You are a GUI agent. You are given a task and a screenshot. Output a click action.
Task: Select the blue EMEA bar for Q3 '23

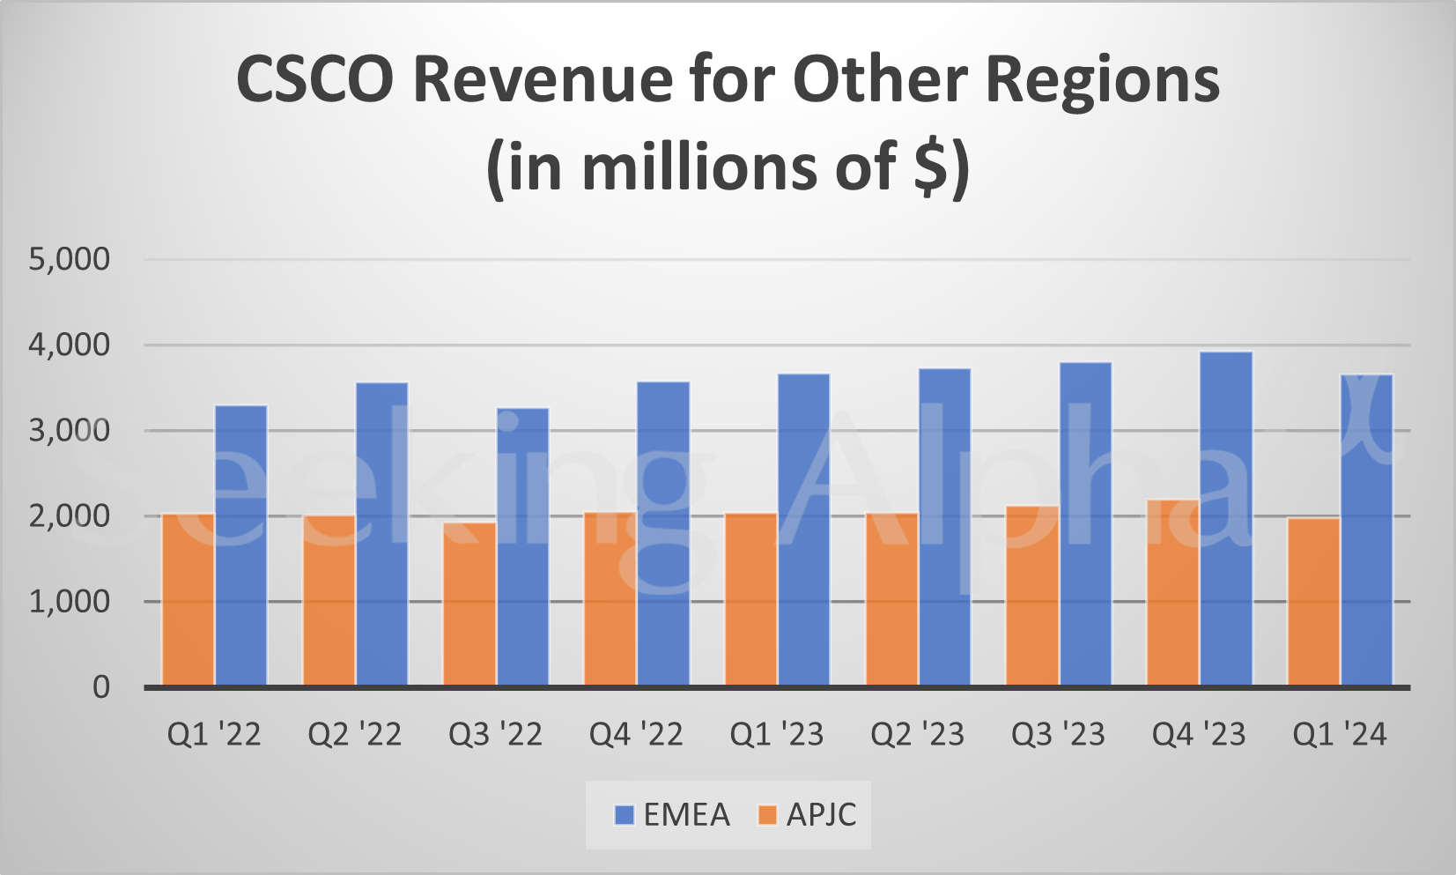[x=1085, y=523]
